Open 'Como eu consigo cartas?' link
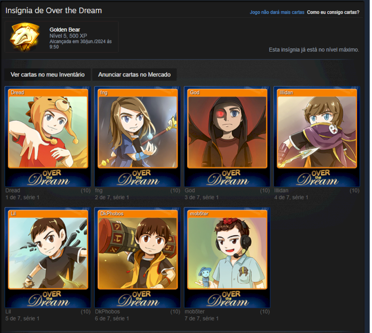Viewport: 372px width, 333px height. click(x=333, y=12)
